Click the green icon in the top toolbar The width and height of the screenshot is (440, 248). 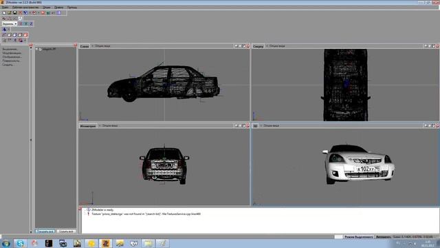tap(48, 12)
